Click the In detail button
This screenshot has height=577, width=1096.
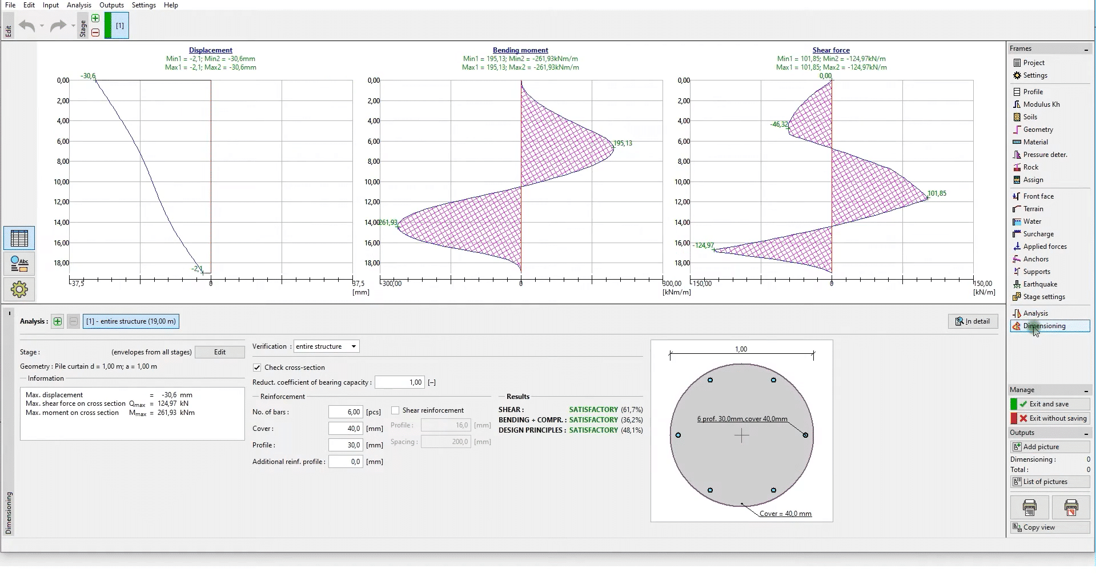point(973,321)
